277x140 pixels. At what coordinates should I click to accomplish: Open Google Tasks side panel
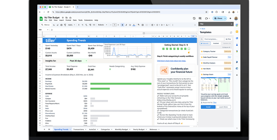click(x=237, y=38)
